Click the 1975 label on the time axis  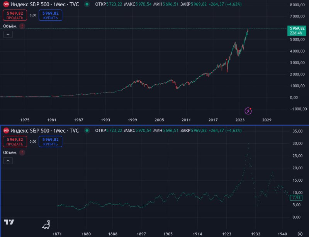[x=25, y=120]
